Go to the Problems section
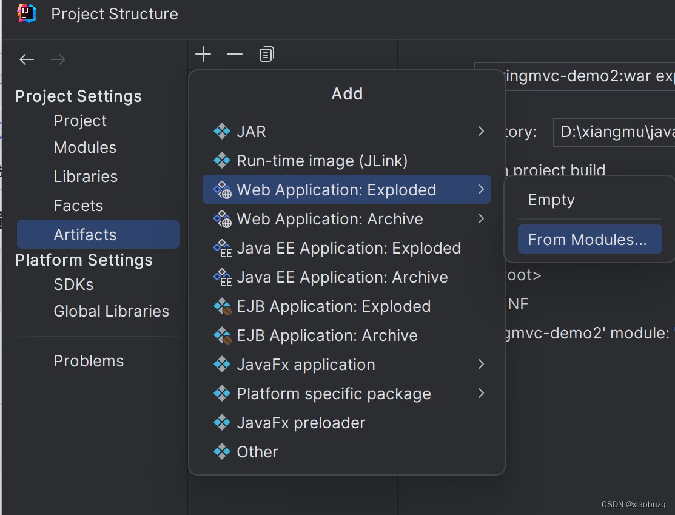Viewport: 675px width, 515px height. click(x=89, y=361)
